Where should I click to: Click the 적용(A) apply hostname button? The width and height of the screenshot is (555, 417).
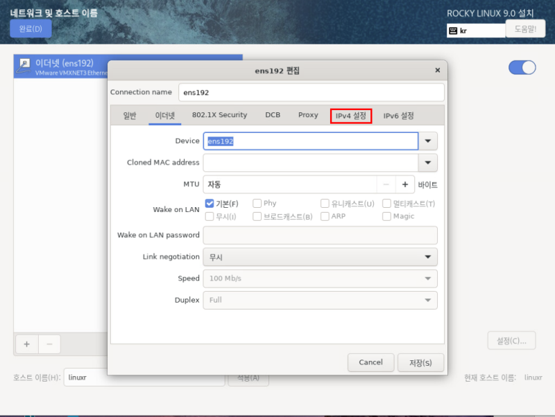coord(248,378)
